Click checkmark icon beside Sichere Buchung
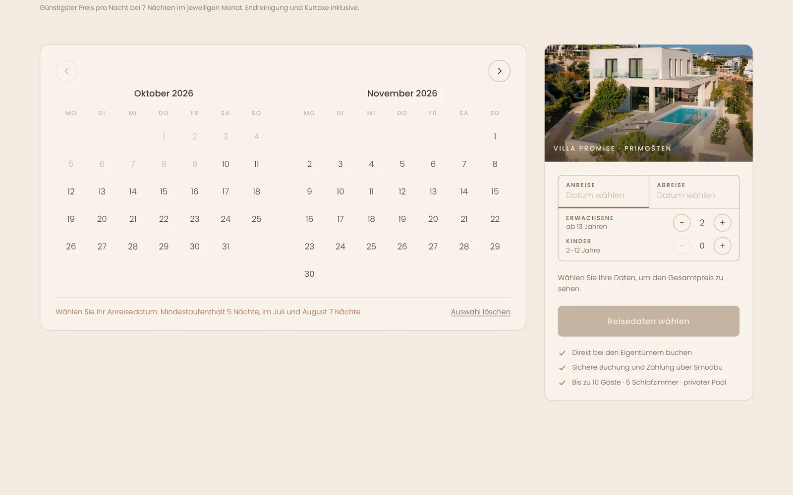The width and height of the screenshot is (793, 495). tap(562, 368)
